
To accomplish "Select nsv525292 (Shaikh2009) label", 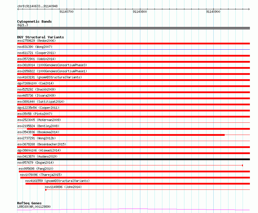I will point(37,89).
